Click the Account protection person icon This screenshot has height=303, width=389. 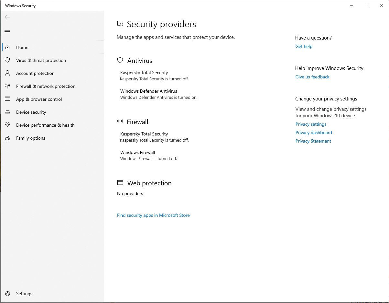tap(7, 73)
